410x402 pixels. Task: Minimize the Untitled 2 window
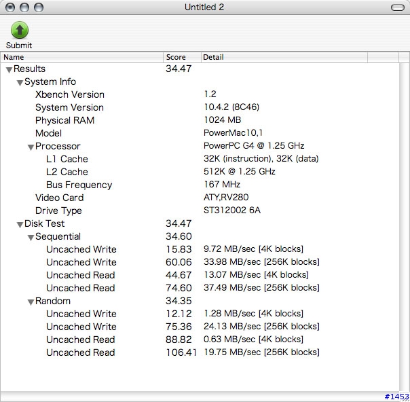coord(24,7)
